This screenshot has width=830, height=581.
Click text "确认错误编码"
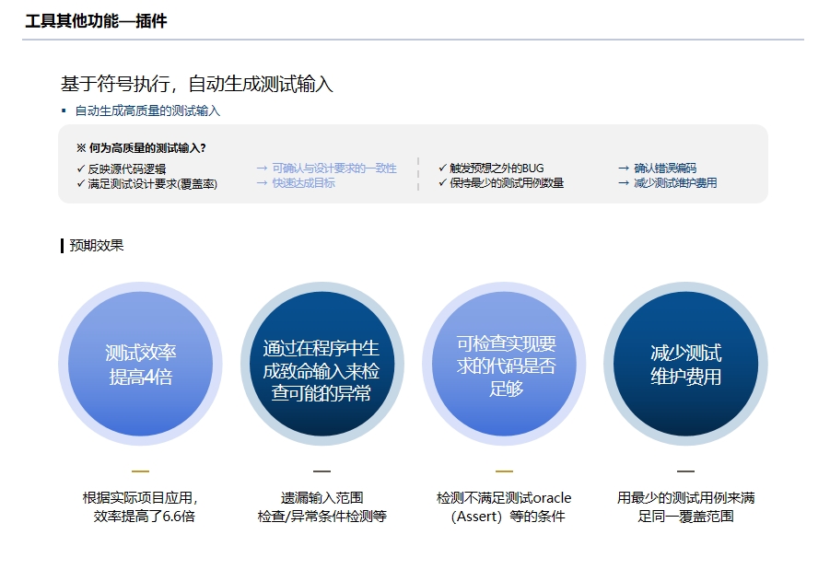(x=665, y=168)
